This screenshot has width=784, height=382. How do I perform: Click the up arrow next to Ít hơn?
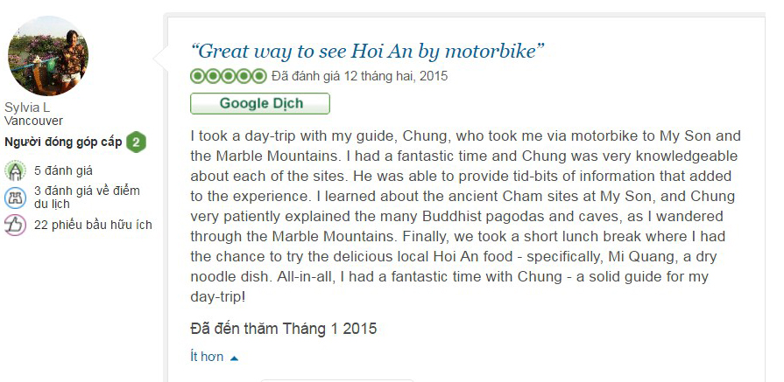tap(234, 358)
